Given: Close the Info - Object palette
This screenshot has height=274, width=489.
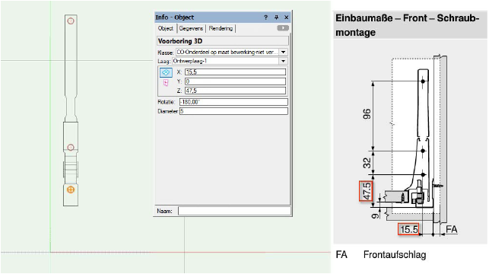Looking at the screenshot, I should pyautogui.click(x=286, y=18).
